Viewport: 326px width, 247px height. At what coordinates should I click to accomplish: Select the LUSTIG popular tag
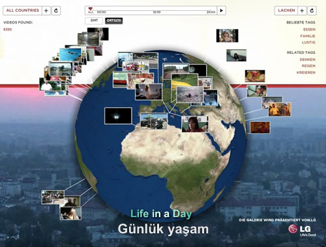point(308,42)
